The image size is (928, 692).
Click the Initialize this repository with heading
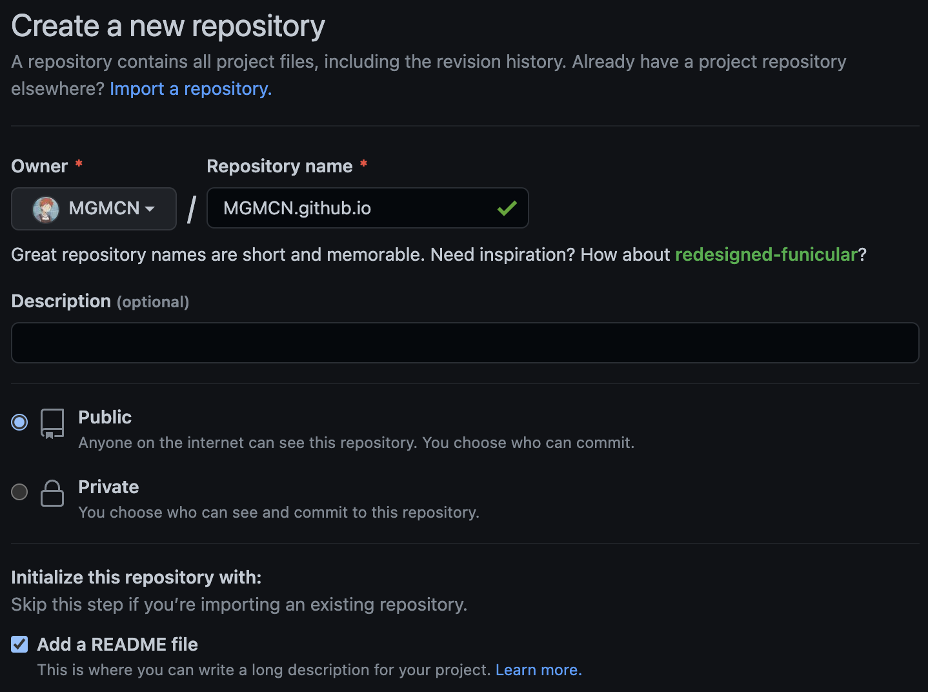point(136,577)
